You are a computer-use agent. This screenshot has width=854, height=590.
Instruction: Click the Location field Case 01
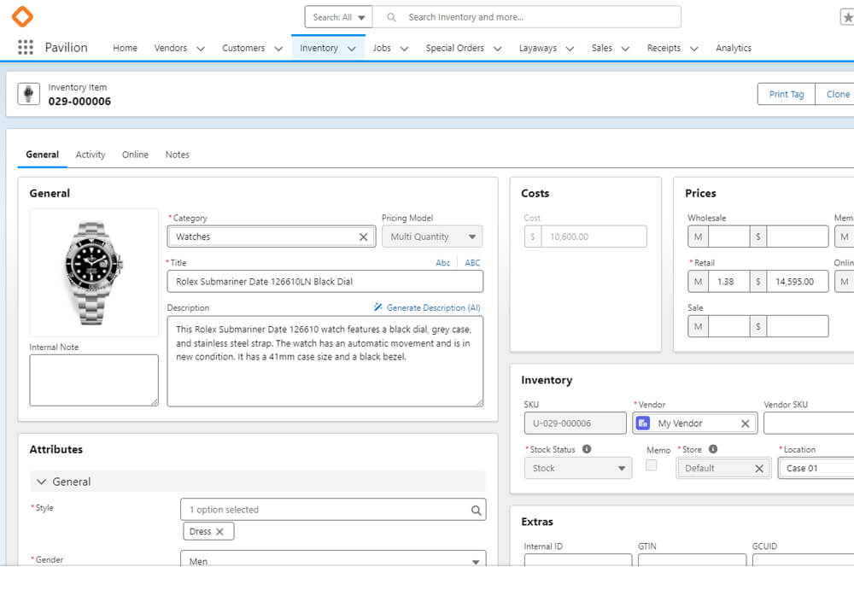pyautogui.click(x=816, y=469)
